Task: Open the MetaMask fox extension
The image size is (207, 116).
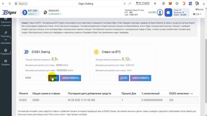Action: pyautogui.click(x=170, y=4)
